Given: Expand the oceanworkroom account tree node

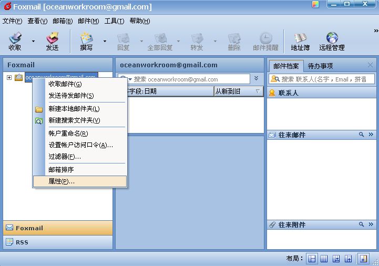Looking at the screenshot, I should click(9, 77).
